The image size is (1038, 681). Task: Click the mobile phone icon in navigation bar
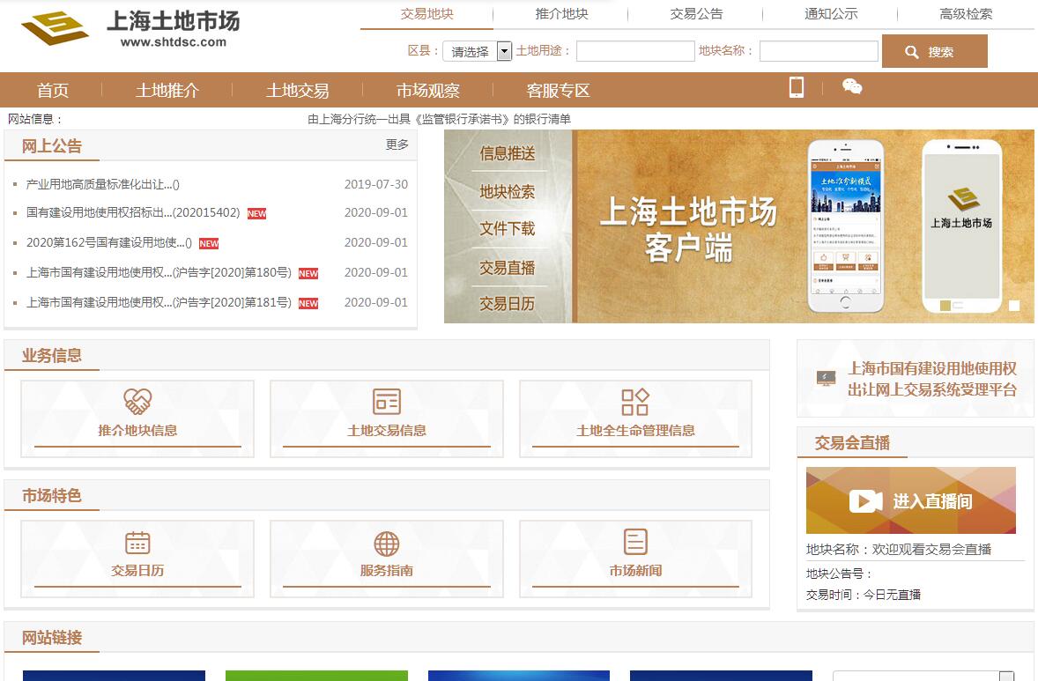pyautogui.click(x=796, y=87)
